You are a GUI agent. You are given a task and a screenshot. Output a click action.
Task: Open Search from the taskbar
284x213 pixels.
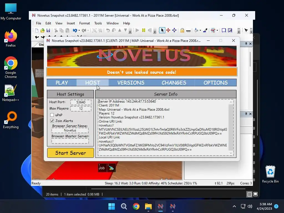(x=124, y=206)
